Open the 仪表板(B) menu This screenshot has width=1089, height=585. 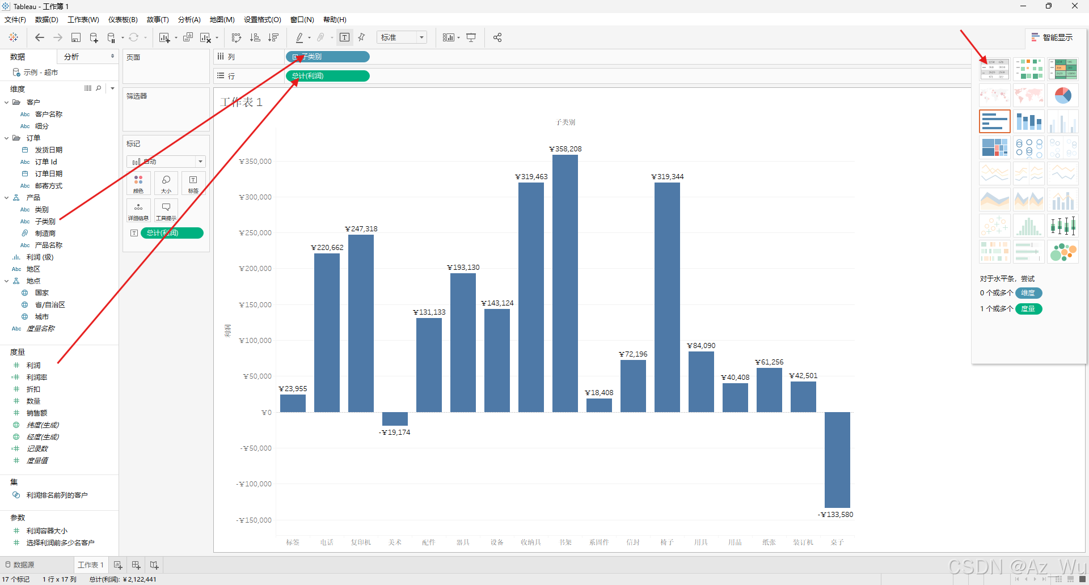(123, 20)
